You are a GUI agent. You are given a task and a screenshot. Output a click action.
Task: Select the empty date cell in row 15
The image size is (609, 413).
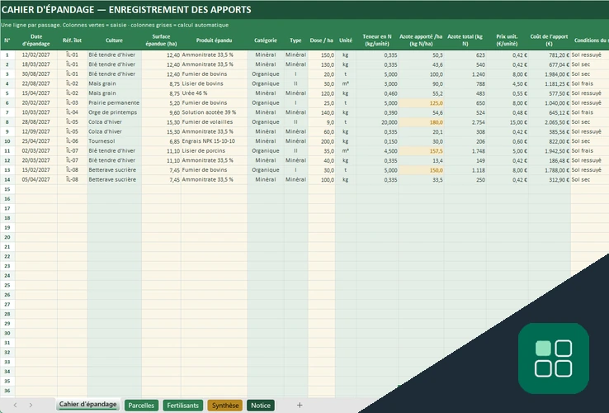pos(36,189)
